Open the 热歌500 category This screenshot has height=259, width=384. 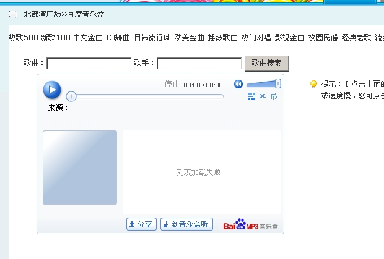[24, 38]
